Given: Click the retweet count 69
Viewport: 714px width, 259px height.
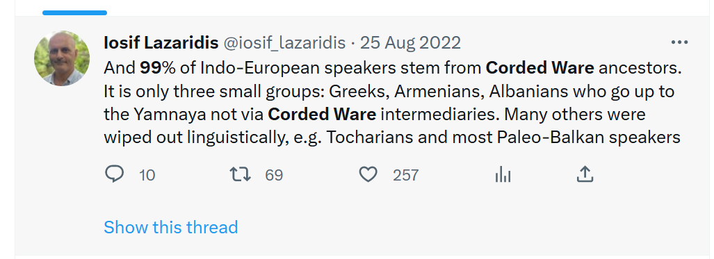Looking at the screenshot, I should 274,175.
